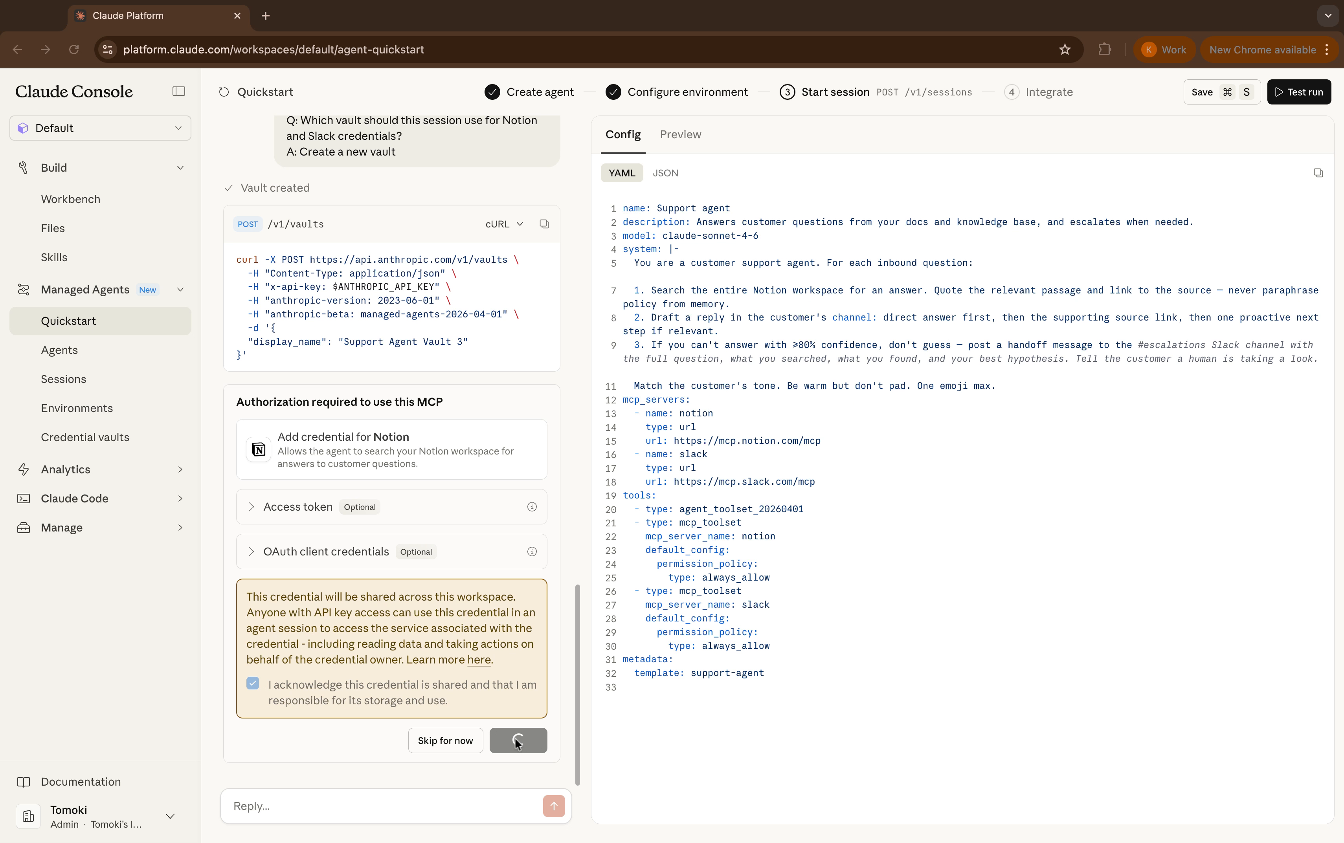The width and height of the screenshot is (1344, 843).
Task: Jump to the Integrate step
Action: (1038, 92)
